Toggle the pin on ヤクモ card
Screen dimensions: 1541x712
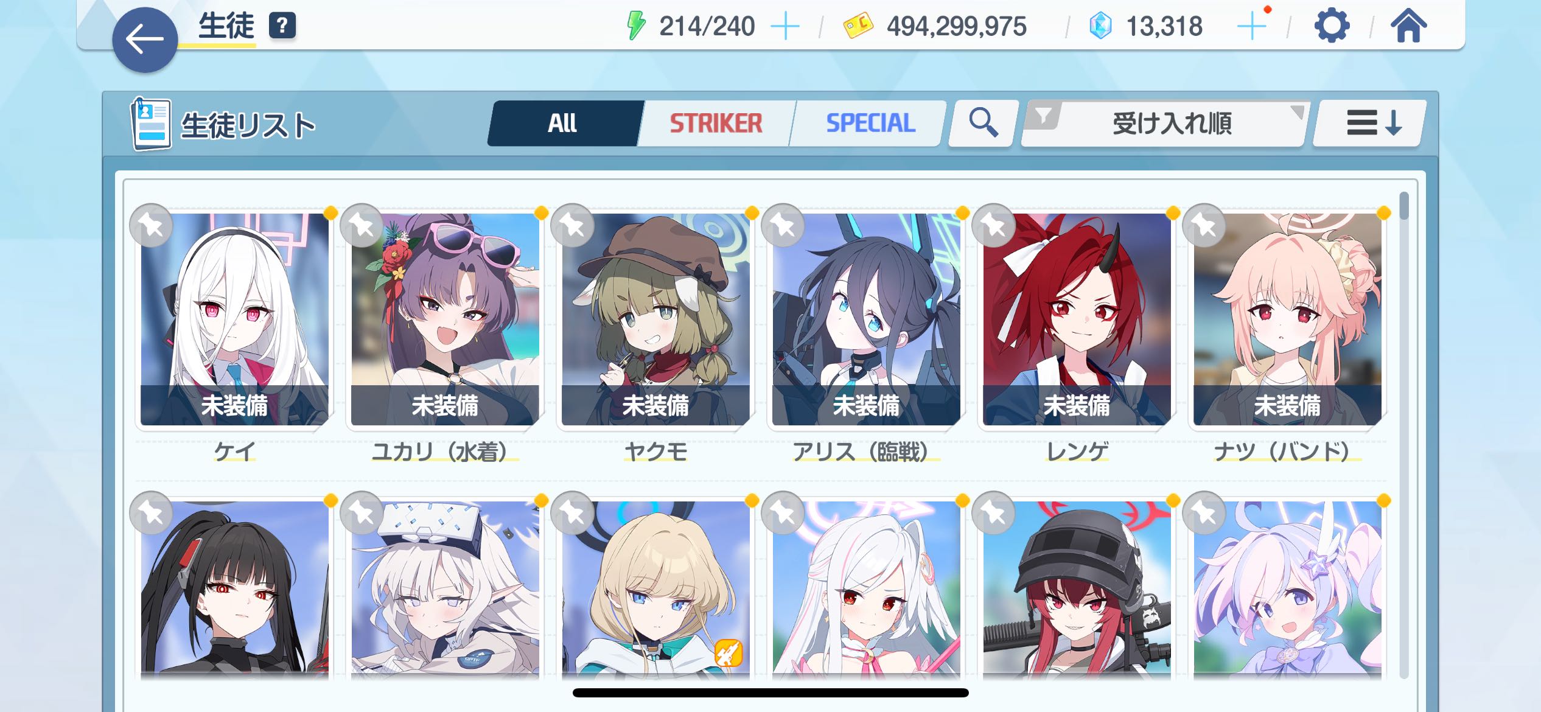572,226
